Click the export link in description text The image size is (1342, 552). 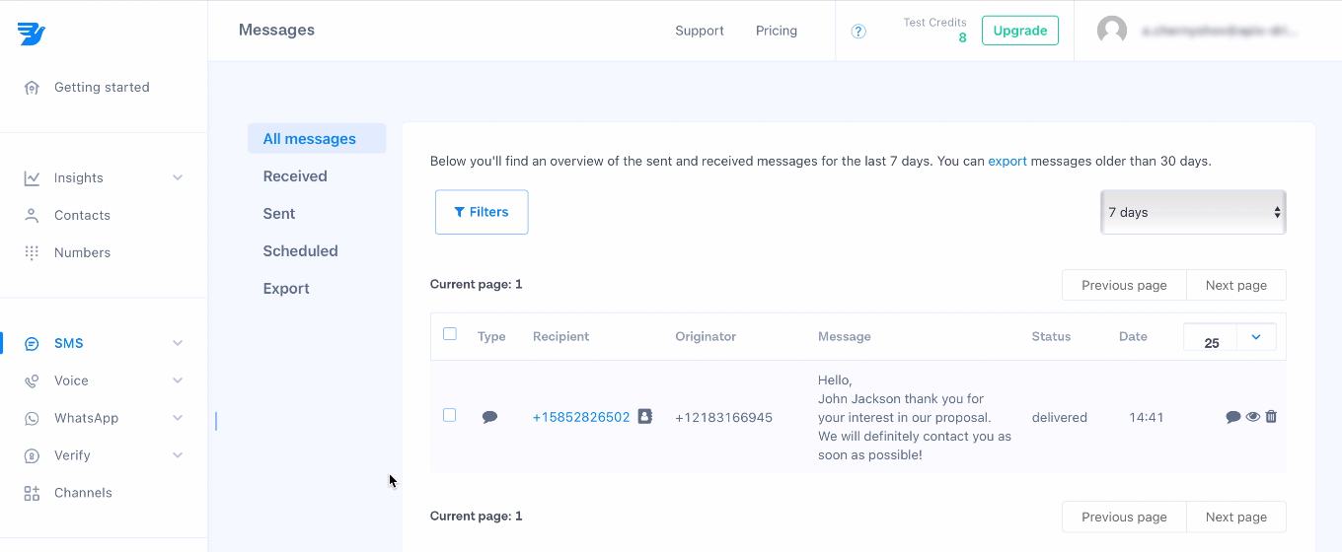click(1007, 161)
